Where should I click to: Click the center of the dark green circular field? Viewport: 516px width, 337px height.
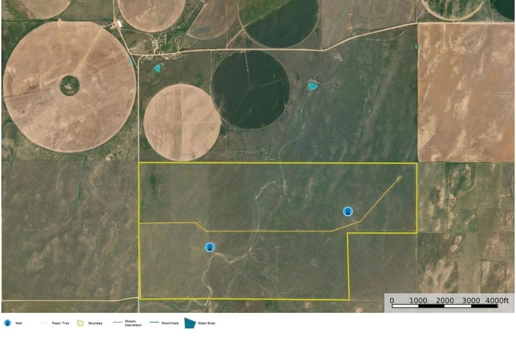(250, 89)
